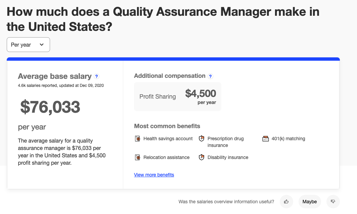Screen dimensions: 357x214
Task: Choose "Maybe" as feedback answer
Action: (309, 202)
